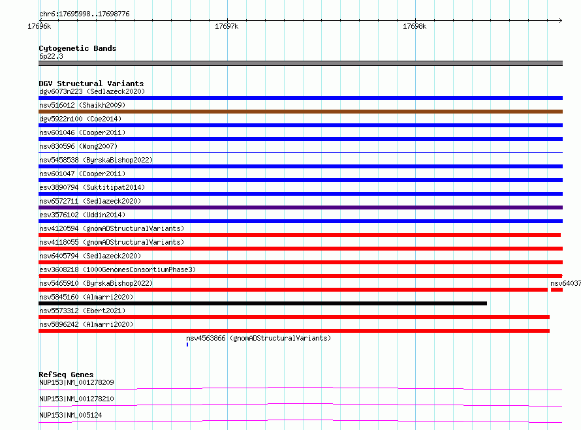Click esv3890794 (Suktitipat2014) label

(x=92, y=187)
